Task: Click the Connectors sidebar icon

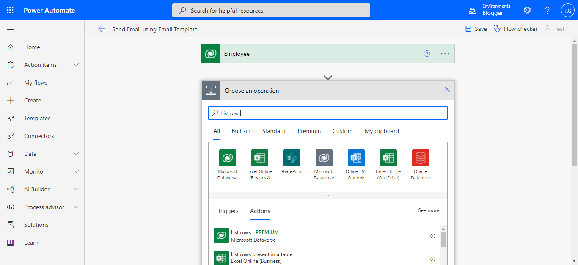Action: tap(11, 136)
